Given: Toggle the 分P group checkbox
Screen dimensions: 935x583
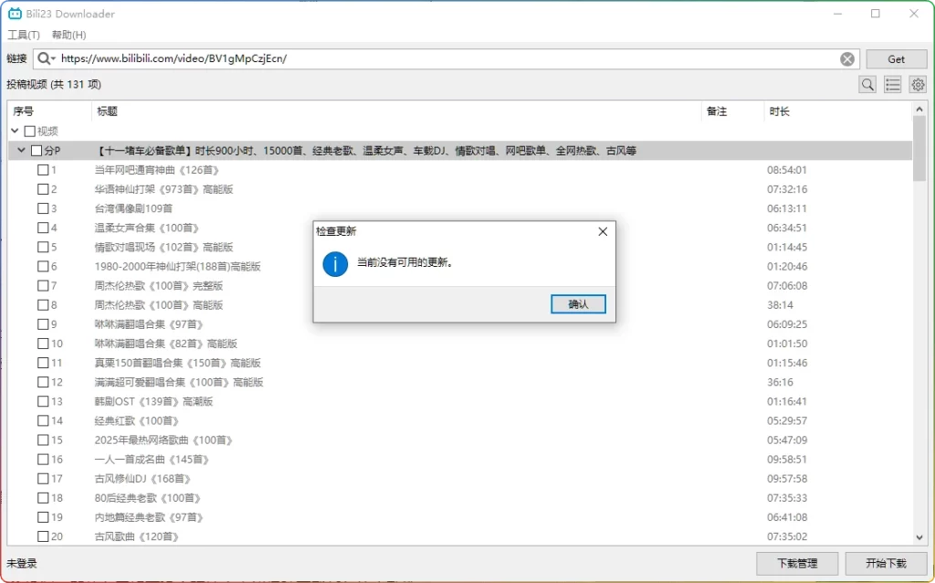Looking at the screenshot, I should point(37,151).
